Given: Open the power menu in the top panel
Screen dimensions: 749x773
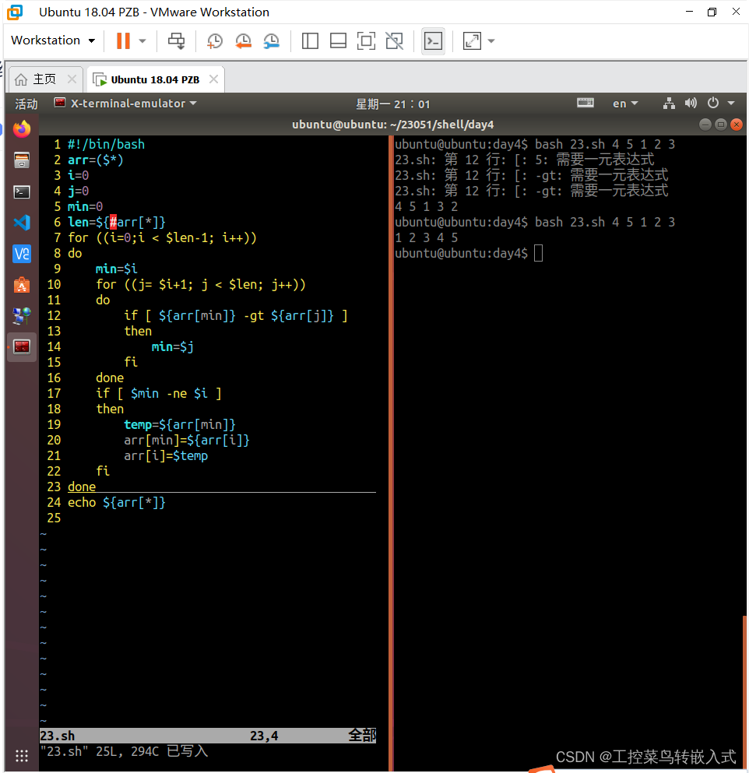Looking at the screenshot, I should pyautogui.click(x=713, y=103).
